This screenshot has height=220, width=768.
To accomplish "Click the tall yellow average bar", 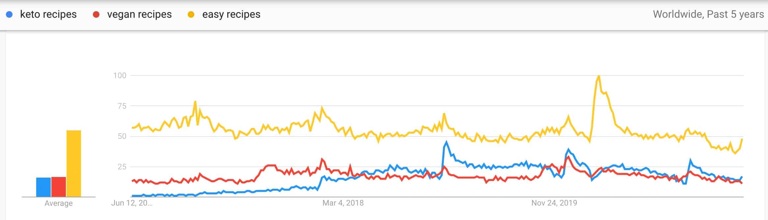I will click(x=74, y=164).
